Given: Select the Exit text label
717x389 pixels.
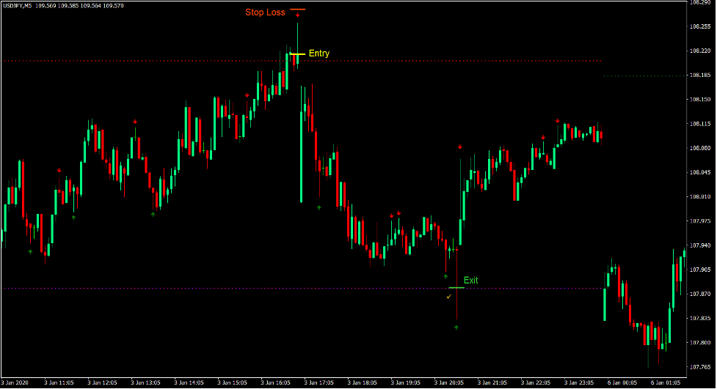Looking at the screenshot, I should pyautogui.click(x=471, y=281).
